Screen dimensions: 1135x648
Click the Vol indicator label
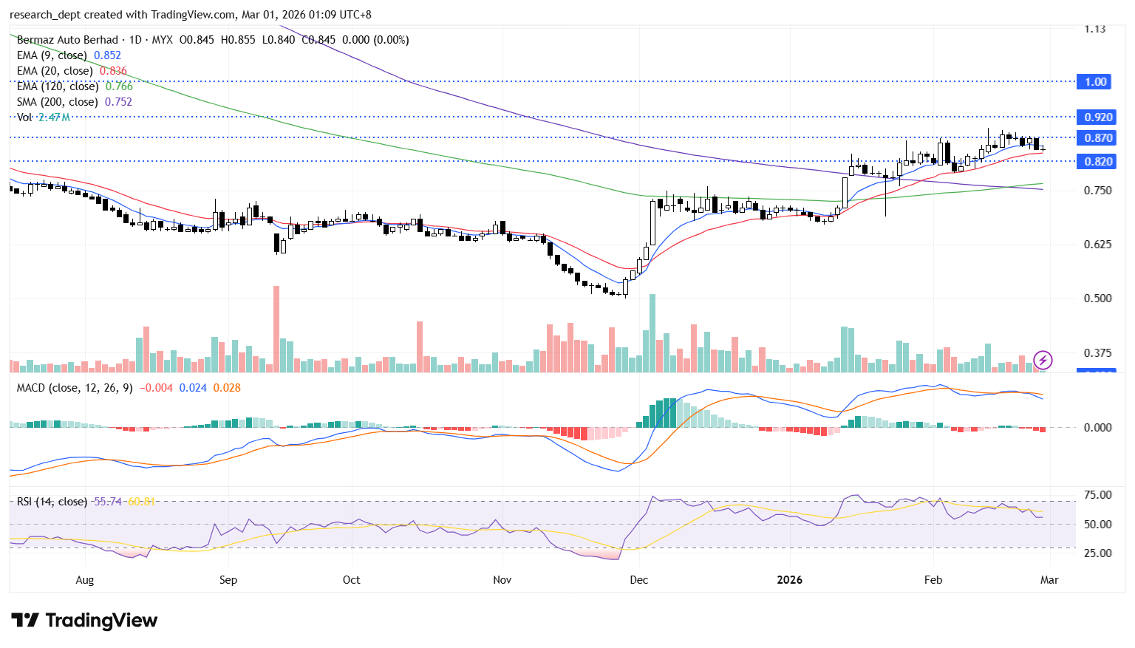pos(24,117)
